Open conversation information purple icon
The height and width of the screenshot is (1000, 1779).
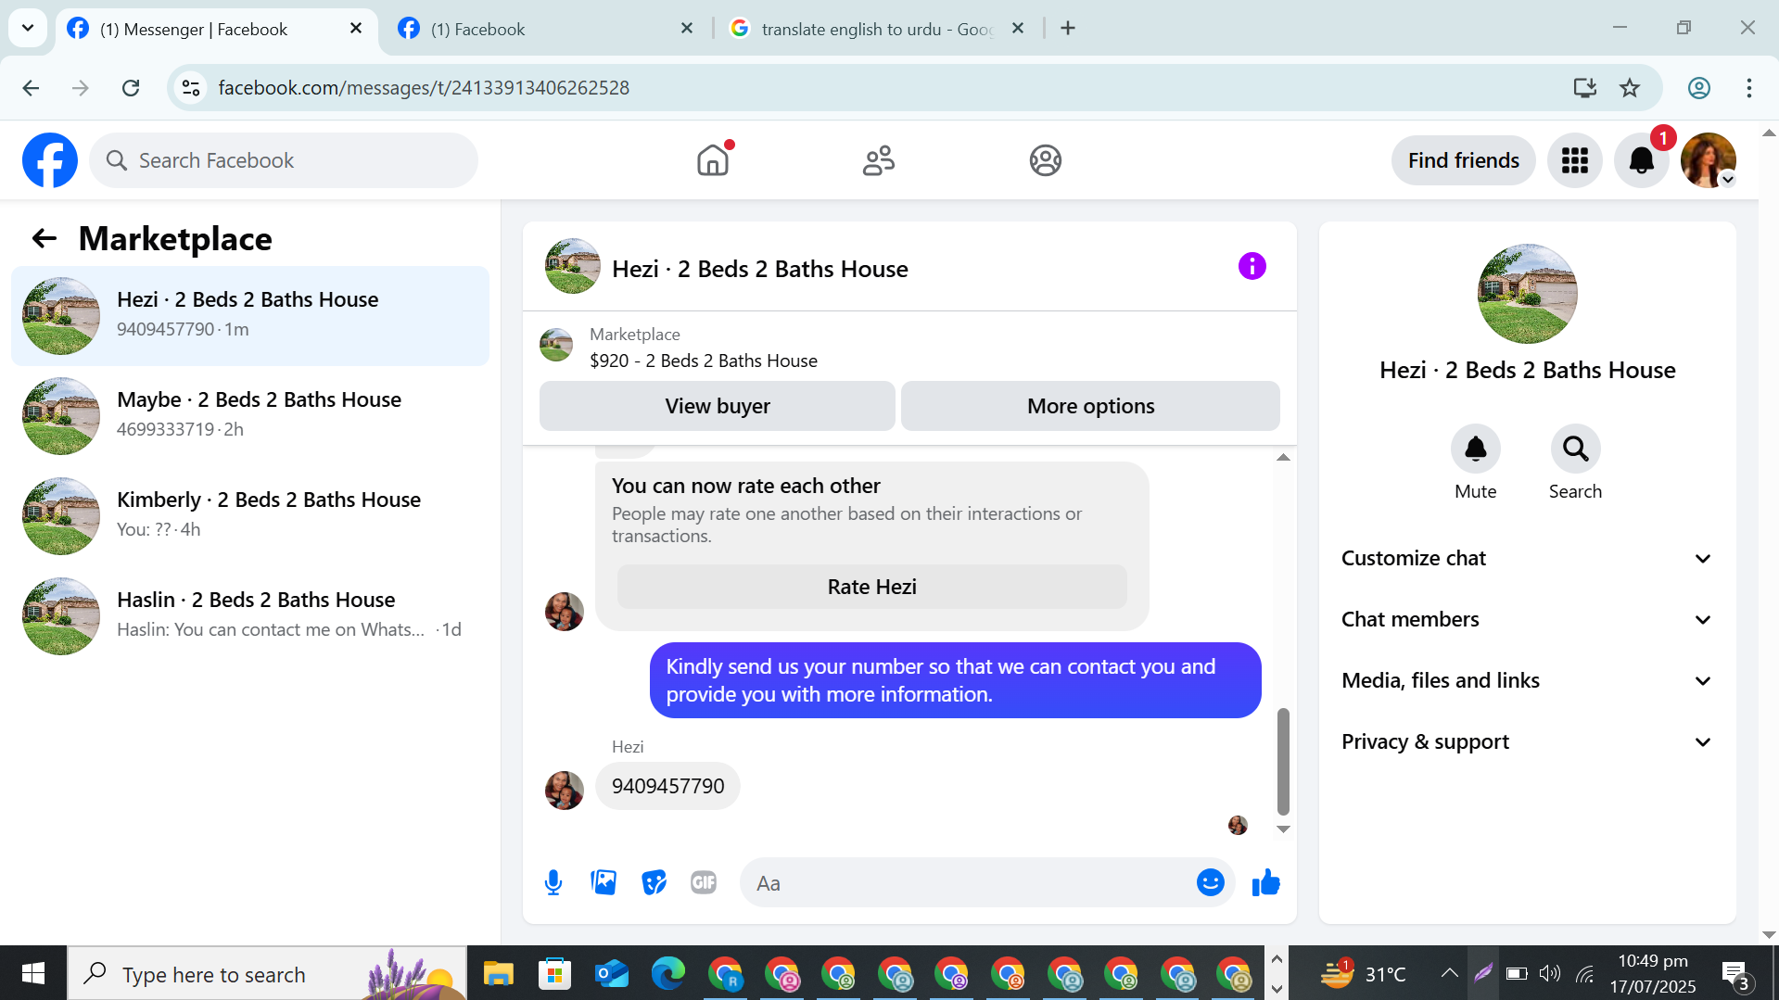pyautogui.click(x=1252, y=267)
